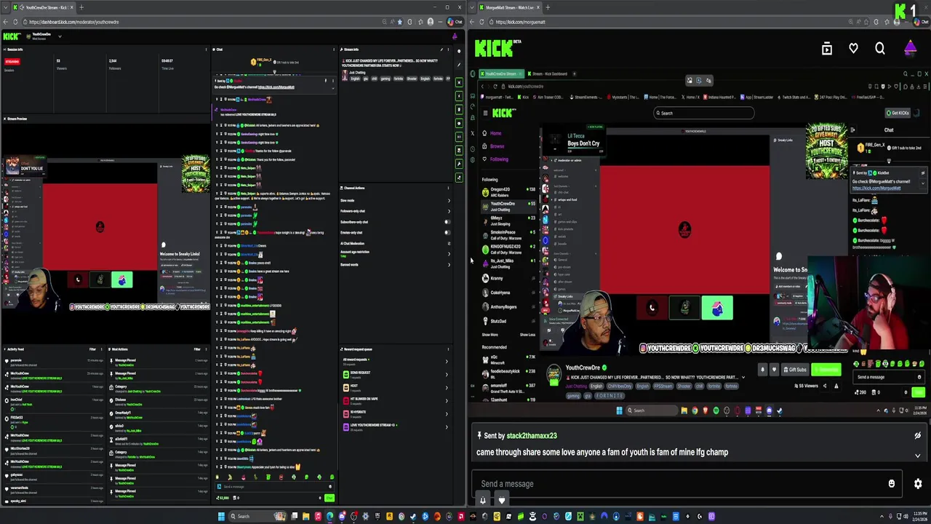This screenshot has height=524, width=931.
Task: Open Activity feed Filter
Action: pyautogui.click(x=94, y=349)
